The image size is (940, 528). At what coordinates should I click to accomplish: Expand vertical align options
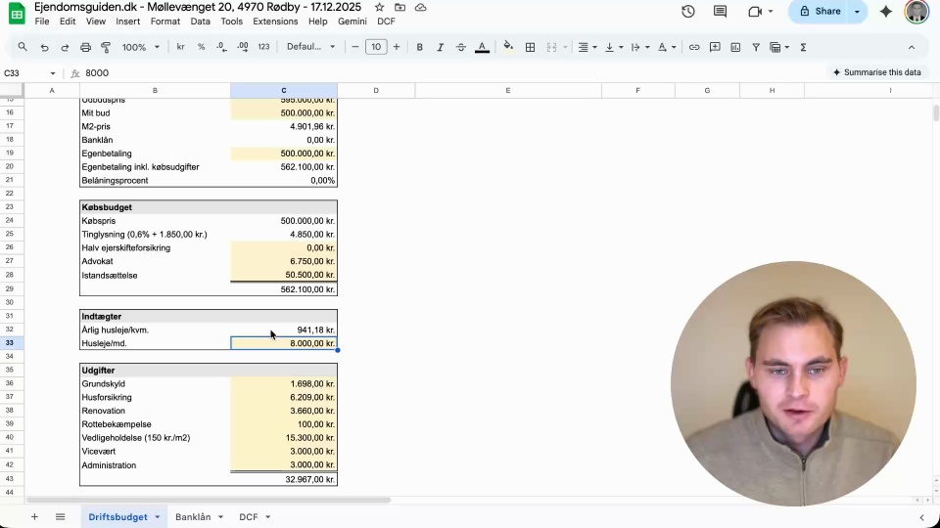click(x=621, y=47)
